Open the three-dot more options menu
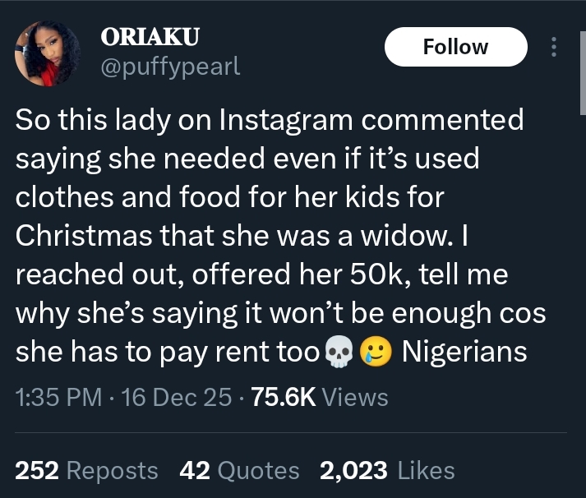 554,48
